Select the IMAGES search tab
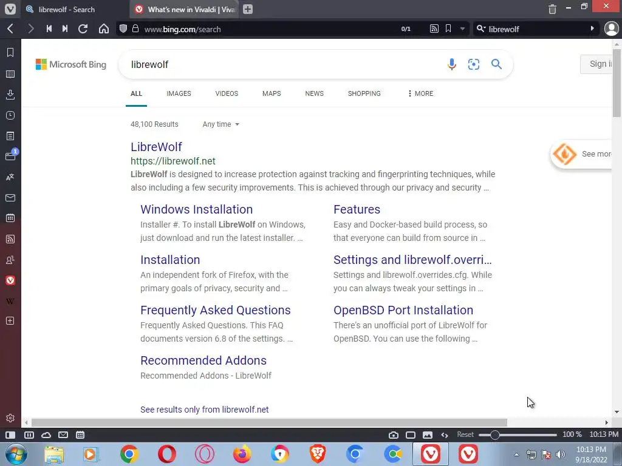The width and height of the screenshot is (622, 466). [x=179, y=93]
